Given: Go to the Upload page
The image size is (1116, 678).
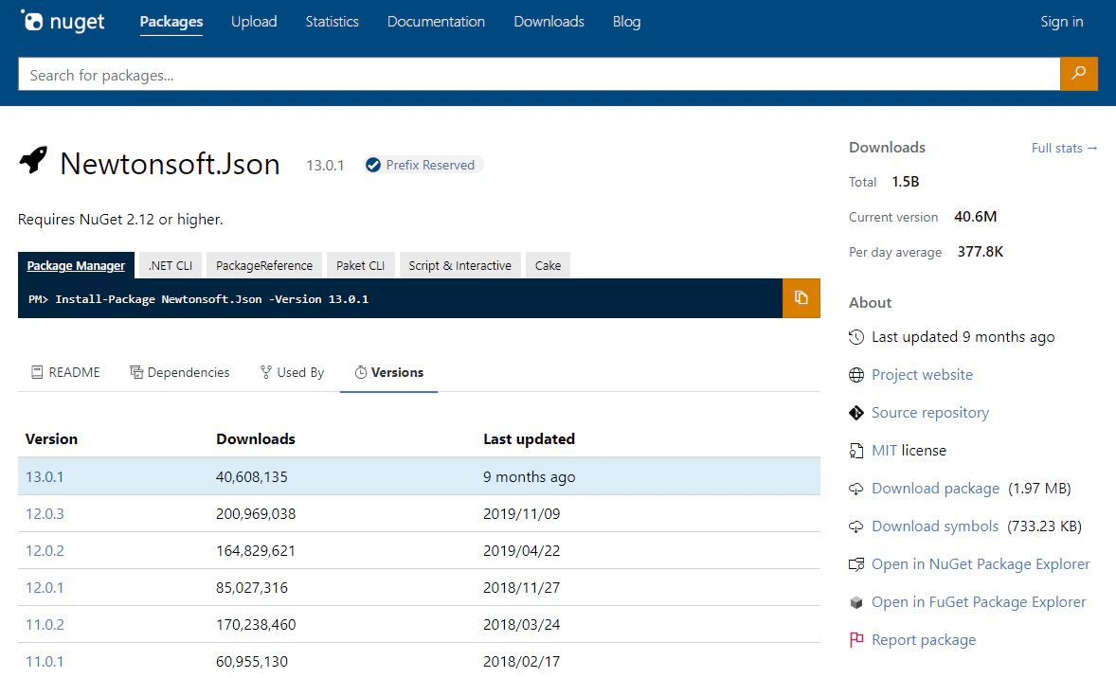Looking at the screenshot, I should [x=254, y=22].
